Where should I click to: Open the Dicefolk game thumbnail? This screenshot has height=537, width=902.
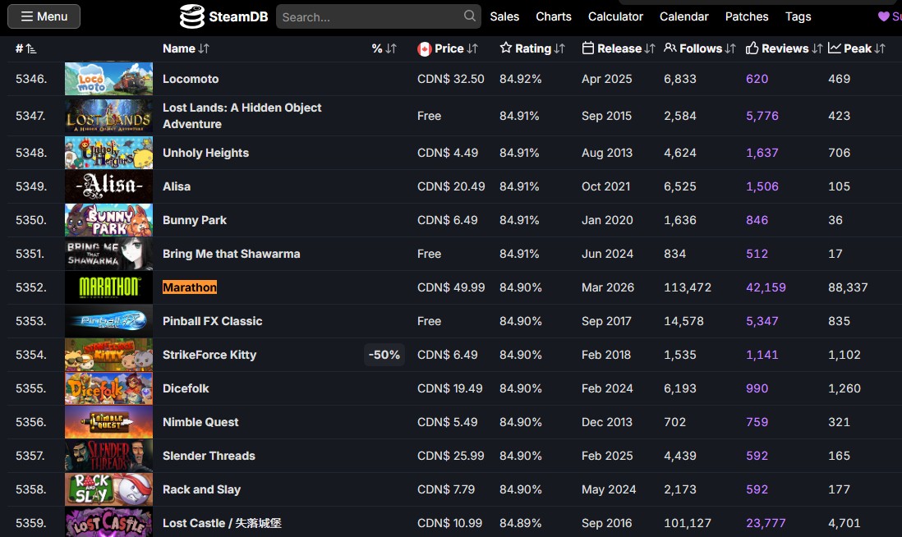[x=108, y=388]
